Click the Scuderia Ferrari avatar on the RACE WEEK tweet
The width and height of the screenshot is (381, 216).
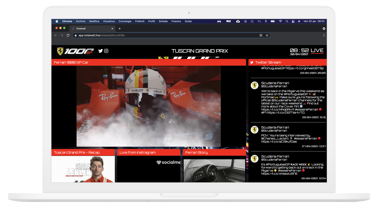tap(255, 158)
